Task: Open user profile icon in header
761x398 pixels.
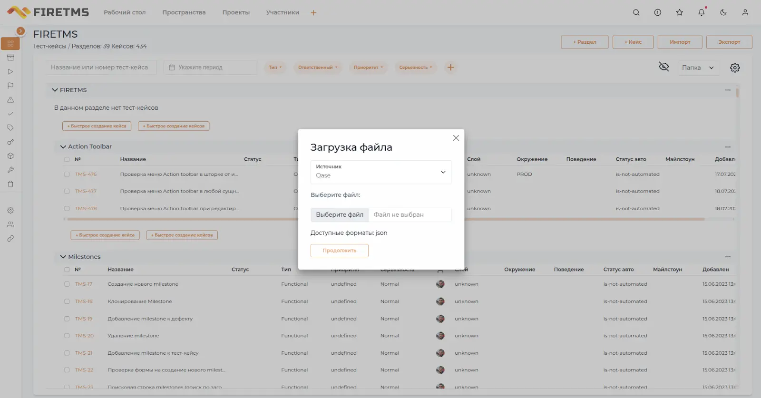Action: click(x=745, y=12)
